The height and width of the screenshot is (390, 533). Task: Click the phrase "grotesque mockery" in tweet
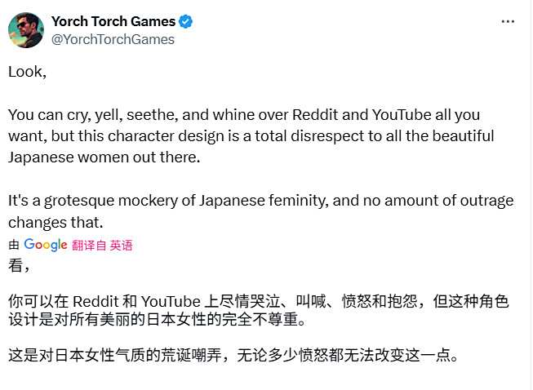click(109, 200)
